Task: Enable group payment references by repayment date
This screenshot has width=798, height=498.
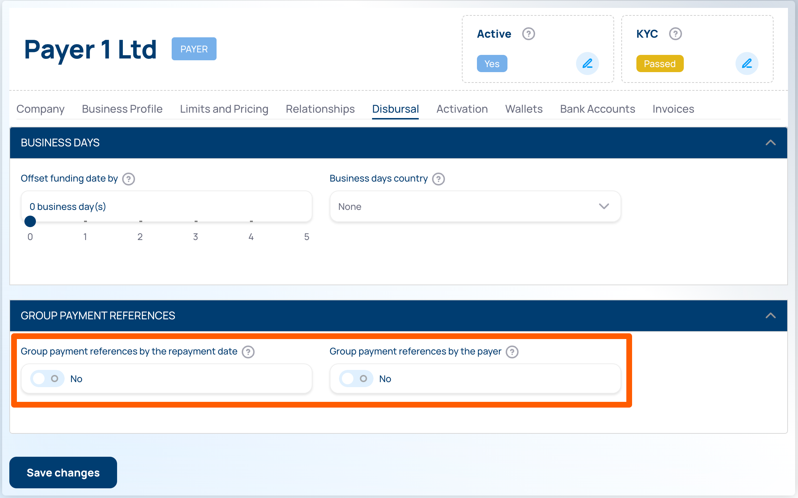Action: coord(47,379)
